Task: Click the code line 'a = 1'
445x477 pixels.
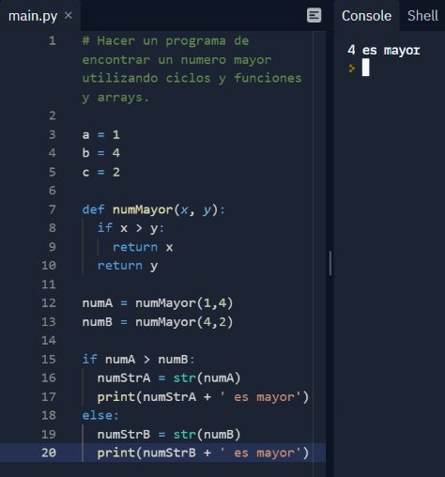Action: click(x=100, y=134)
